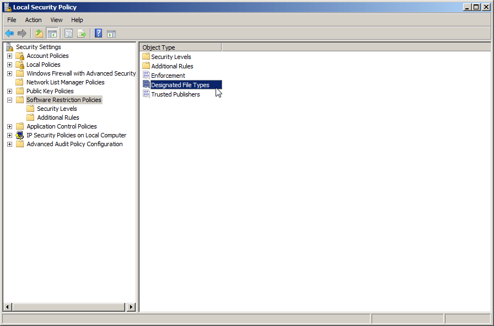Click Network List Manager Policies folder icon
The height and width of the screenshot is (326, 494).
click(20, 82)
